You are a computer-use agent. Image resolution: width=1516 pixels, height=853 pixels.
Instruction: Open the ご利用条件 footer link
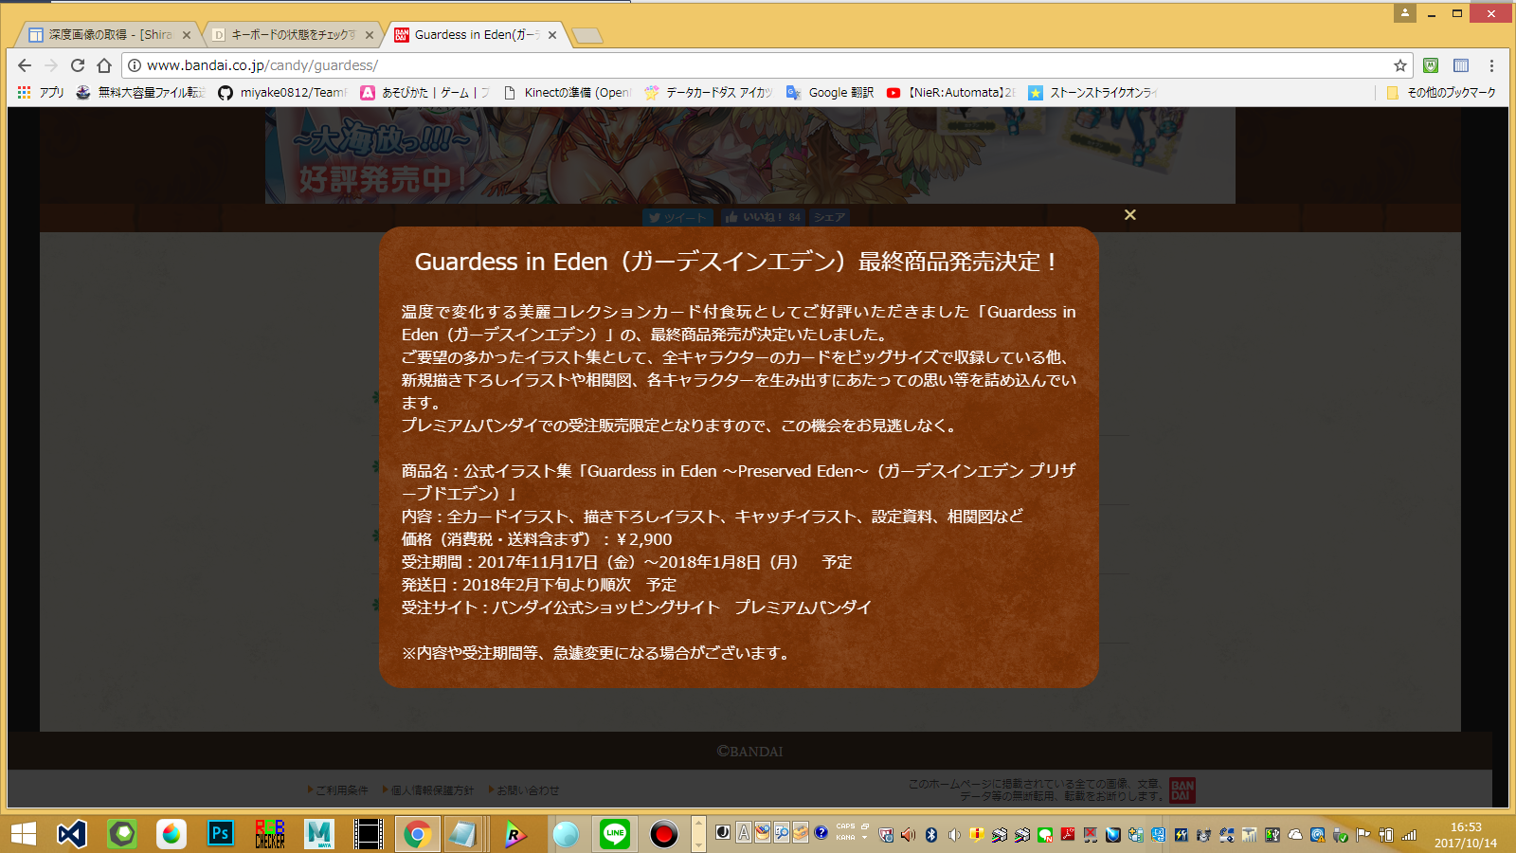tap(338, 789)
